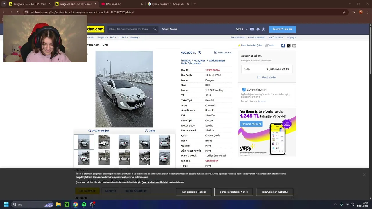Screen dimensions: 372x209
Task: Open Favori İlanlarım link
Action: 238,37
